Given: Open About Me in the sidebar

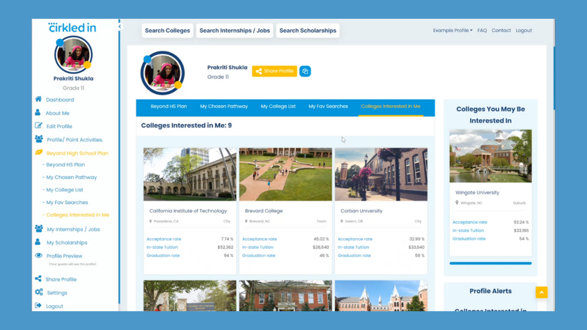Looking at the screenshot, I should coord(57,113).
